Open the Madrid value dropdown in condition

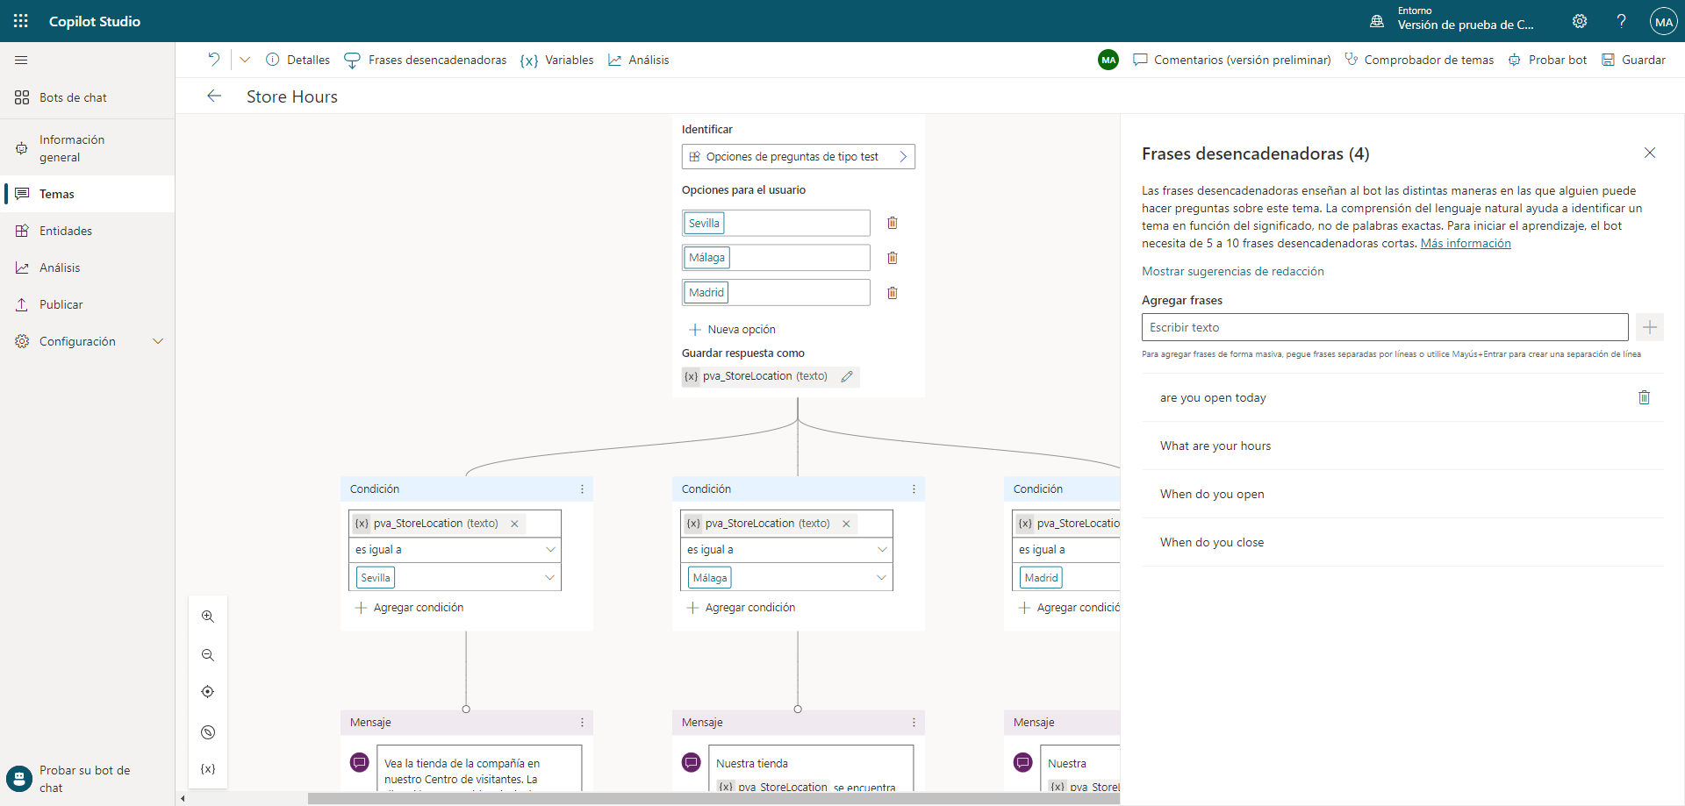1066,577
